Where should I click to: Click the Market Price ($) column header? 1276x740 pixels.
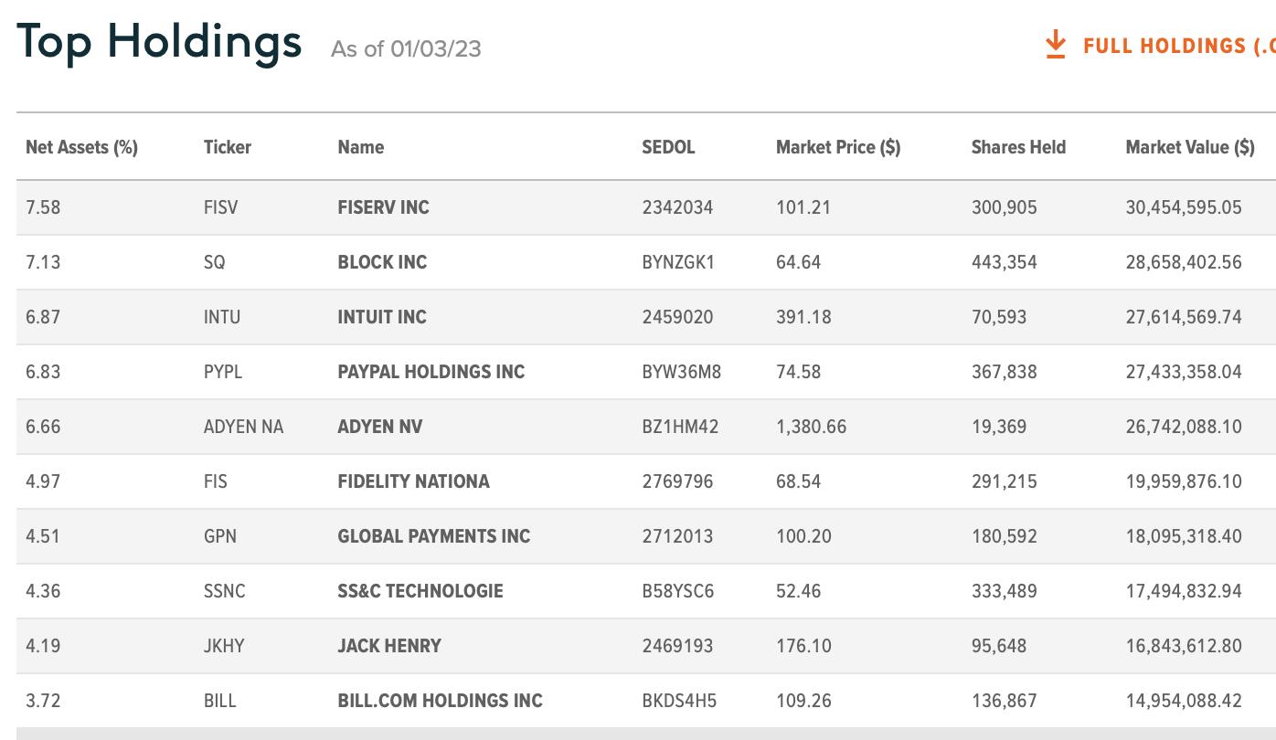pos(838,147)
